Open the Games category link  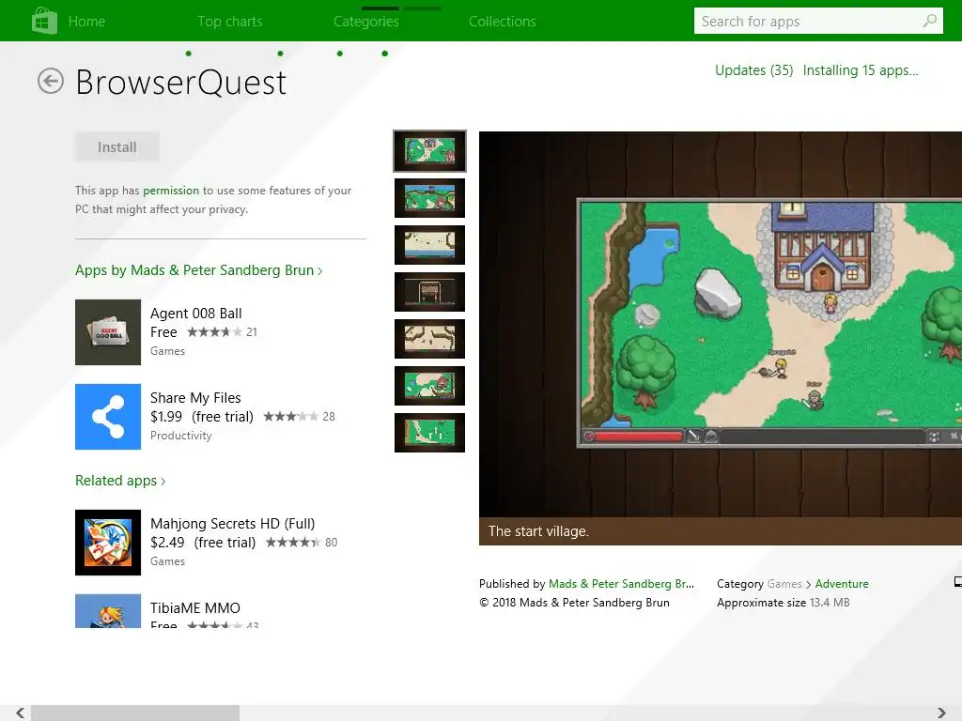pos(784,584)
